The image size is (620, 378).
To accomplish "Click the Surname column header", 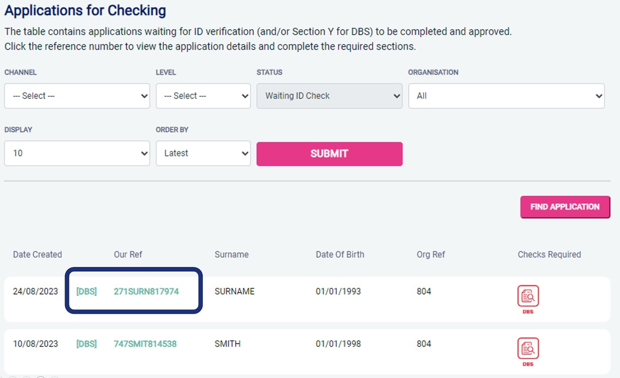I will coord(232,255).
